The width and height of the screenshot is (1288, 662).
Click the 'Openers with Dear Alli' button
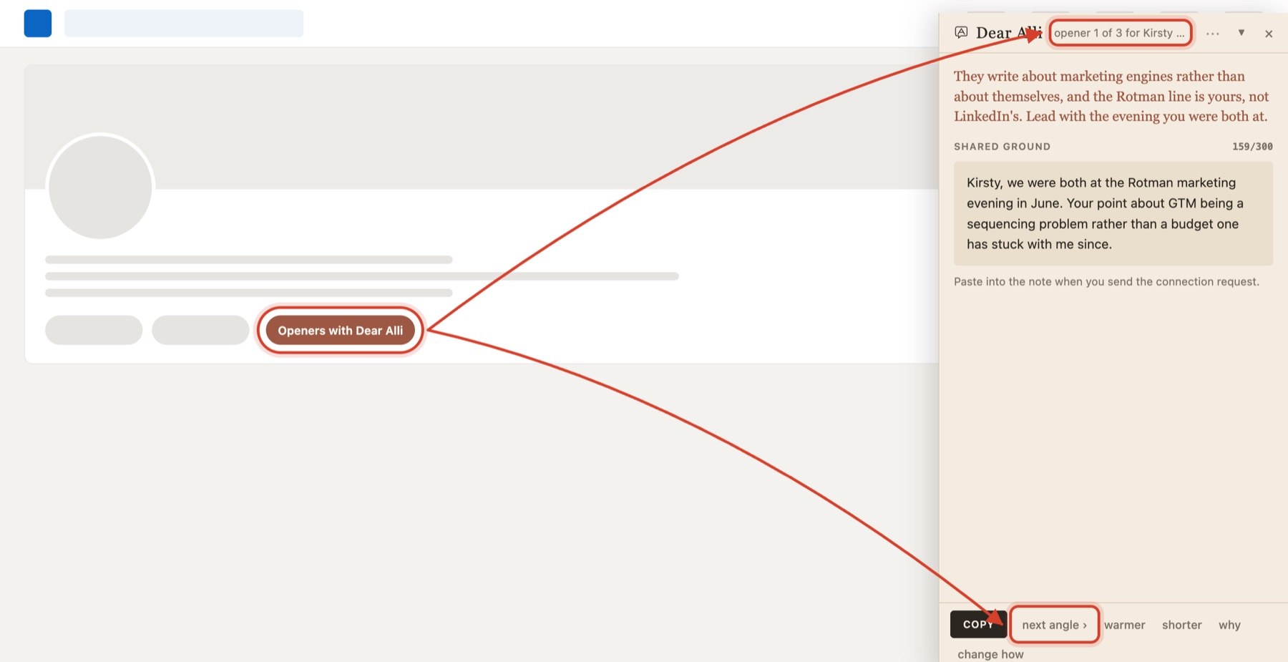click(340, 331)
